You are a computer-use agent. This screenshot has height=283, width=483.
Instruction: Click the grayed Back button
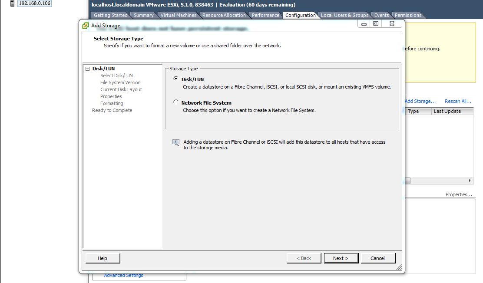(304, 258)
